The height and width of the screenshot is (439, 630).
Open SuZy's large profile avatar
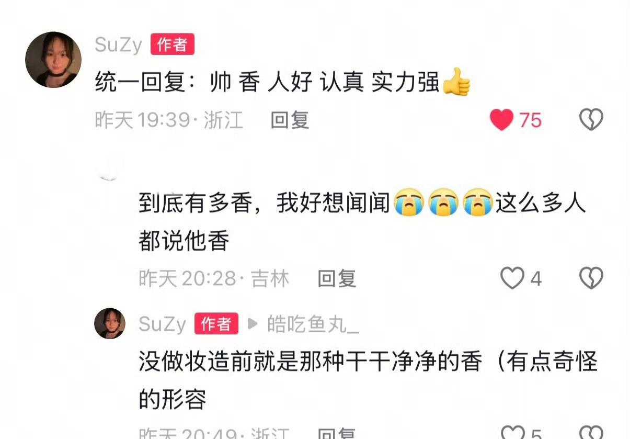click(x=53, y=60)
